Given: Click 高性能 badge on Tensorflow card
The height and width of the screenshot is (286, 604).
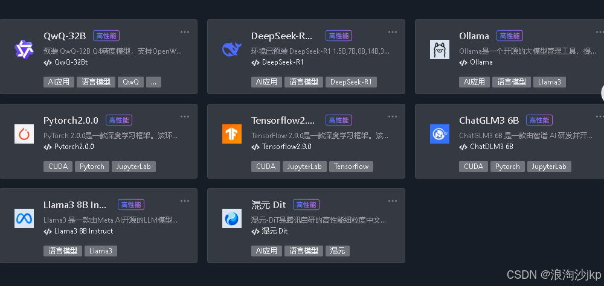Looking at the screenshot, I should [339, 120].
